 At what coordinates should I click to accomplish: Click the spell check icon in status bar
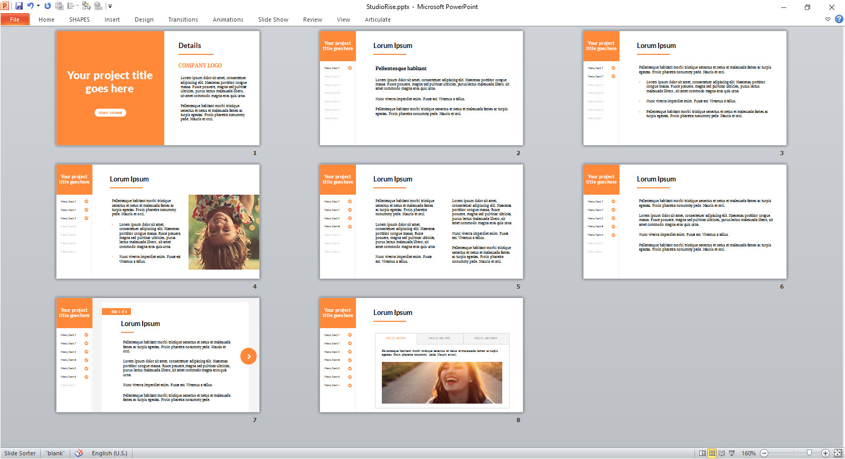pos(79,453)
